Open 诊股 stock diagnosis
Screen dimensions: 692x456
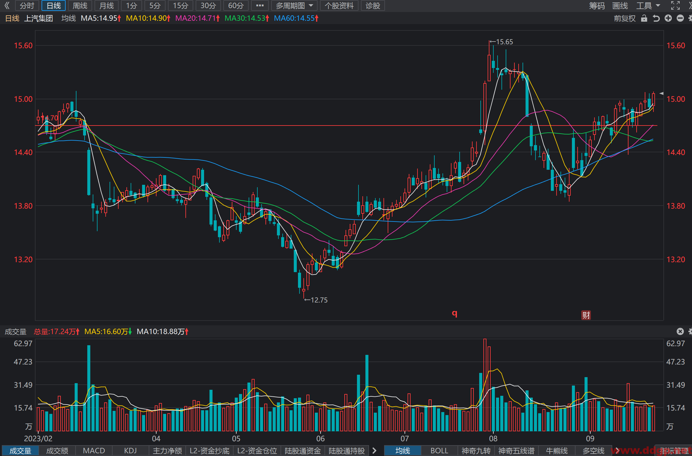(x=373, y=5)
